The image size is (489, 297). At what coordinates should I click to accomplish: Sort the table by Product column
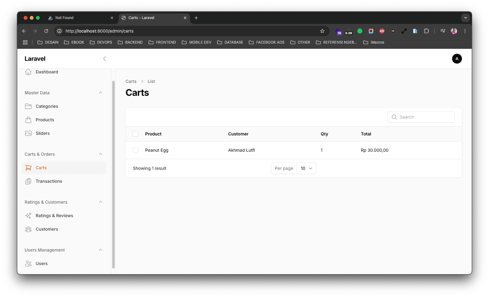[x=153, y=134]
